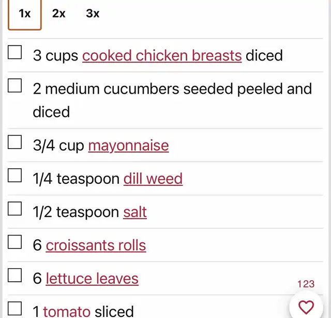Viewport: 331px width, 318px height.
Task: Check the cooked chicken breasts checkbox
Action: pos(14,52)
